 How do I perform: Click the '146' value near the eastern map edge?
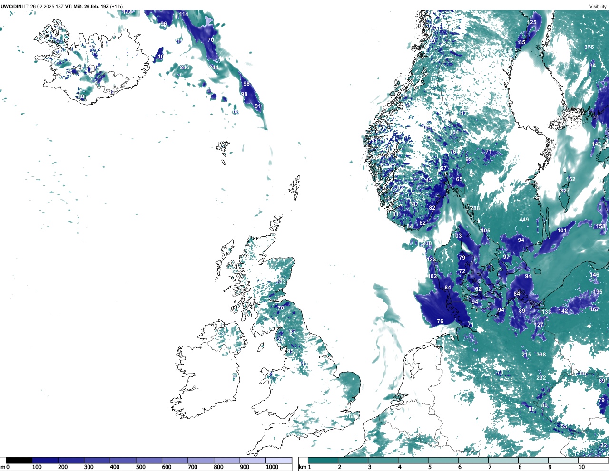(595, 275)
